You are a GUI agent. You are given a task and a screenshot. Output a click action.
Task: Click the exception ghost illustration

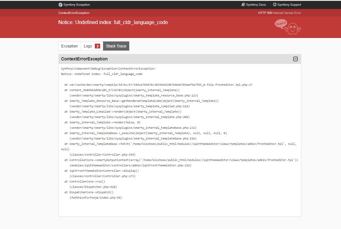tap(288, 27)
